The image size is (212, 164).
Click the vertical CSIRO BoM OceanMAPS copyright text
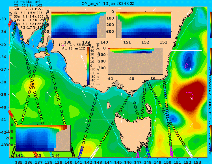pos(210,111)
